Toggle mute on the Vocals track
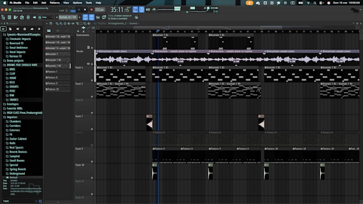Image resolution: width=363 pixels, height=204 pixels. (92, 64)
